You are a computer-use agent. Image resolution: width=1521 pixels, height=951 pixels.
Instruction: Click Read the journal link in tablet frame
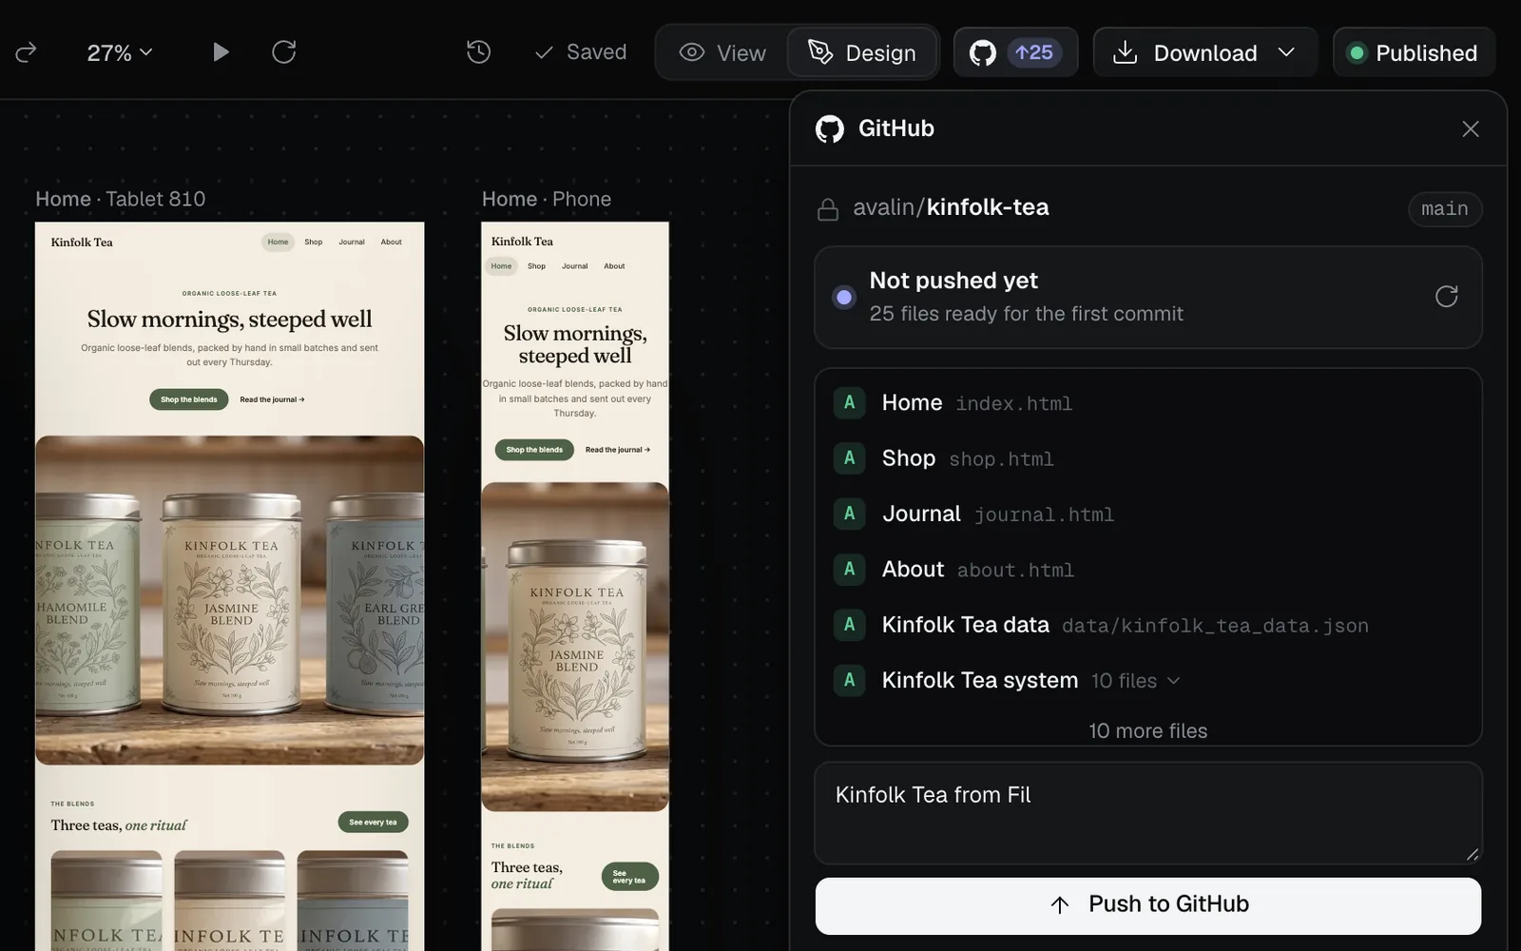click(272, 399)
